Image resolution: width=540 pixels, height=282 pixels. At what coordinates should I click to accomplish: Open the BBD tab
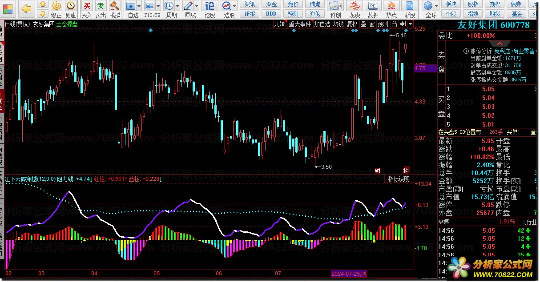271,14
